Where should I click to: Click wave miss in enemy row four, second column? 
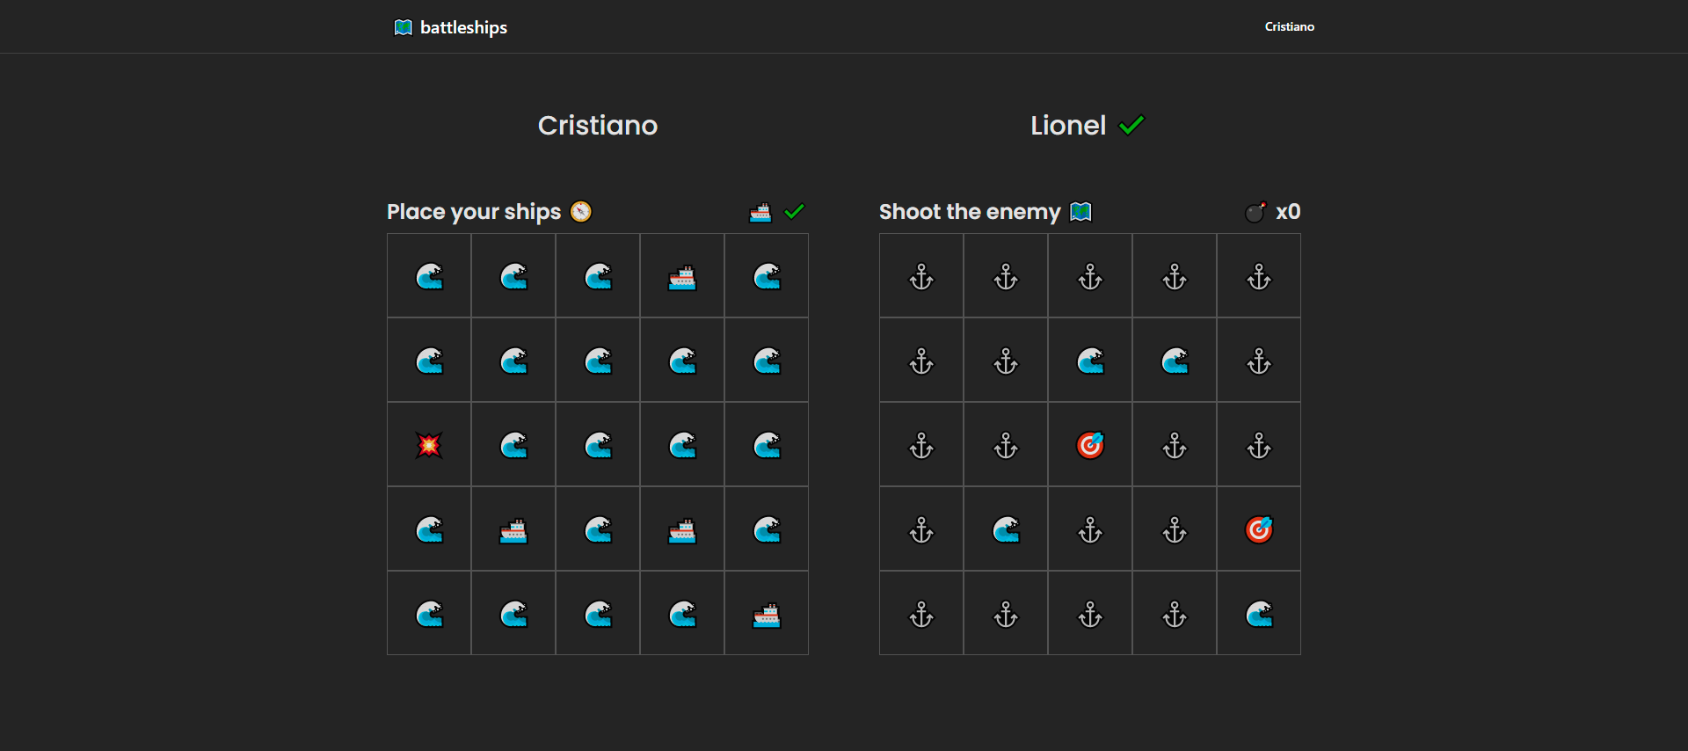(1006, 529)
